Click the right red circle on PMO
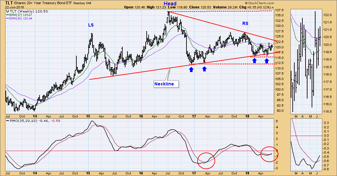 (x=269, y=154)
